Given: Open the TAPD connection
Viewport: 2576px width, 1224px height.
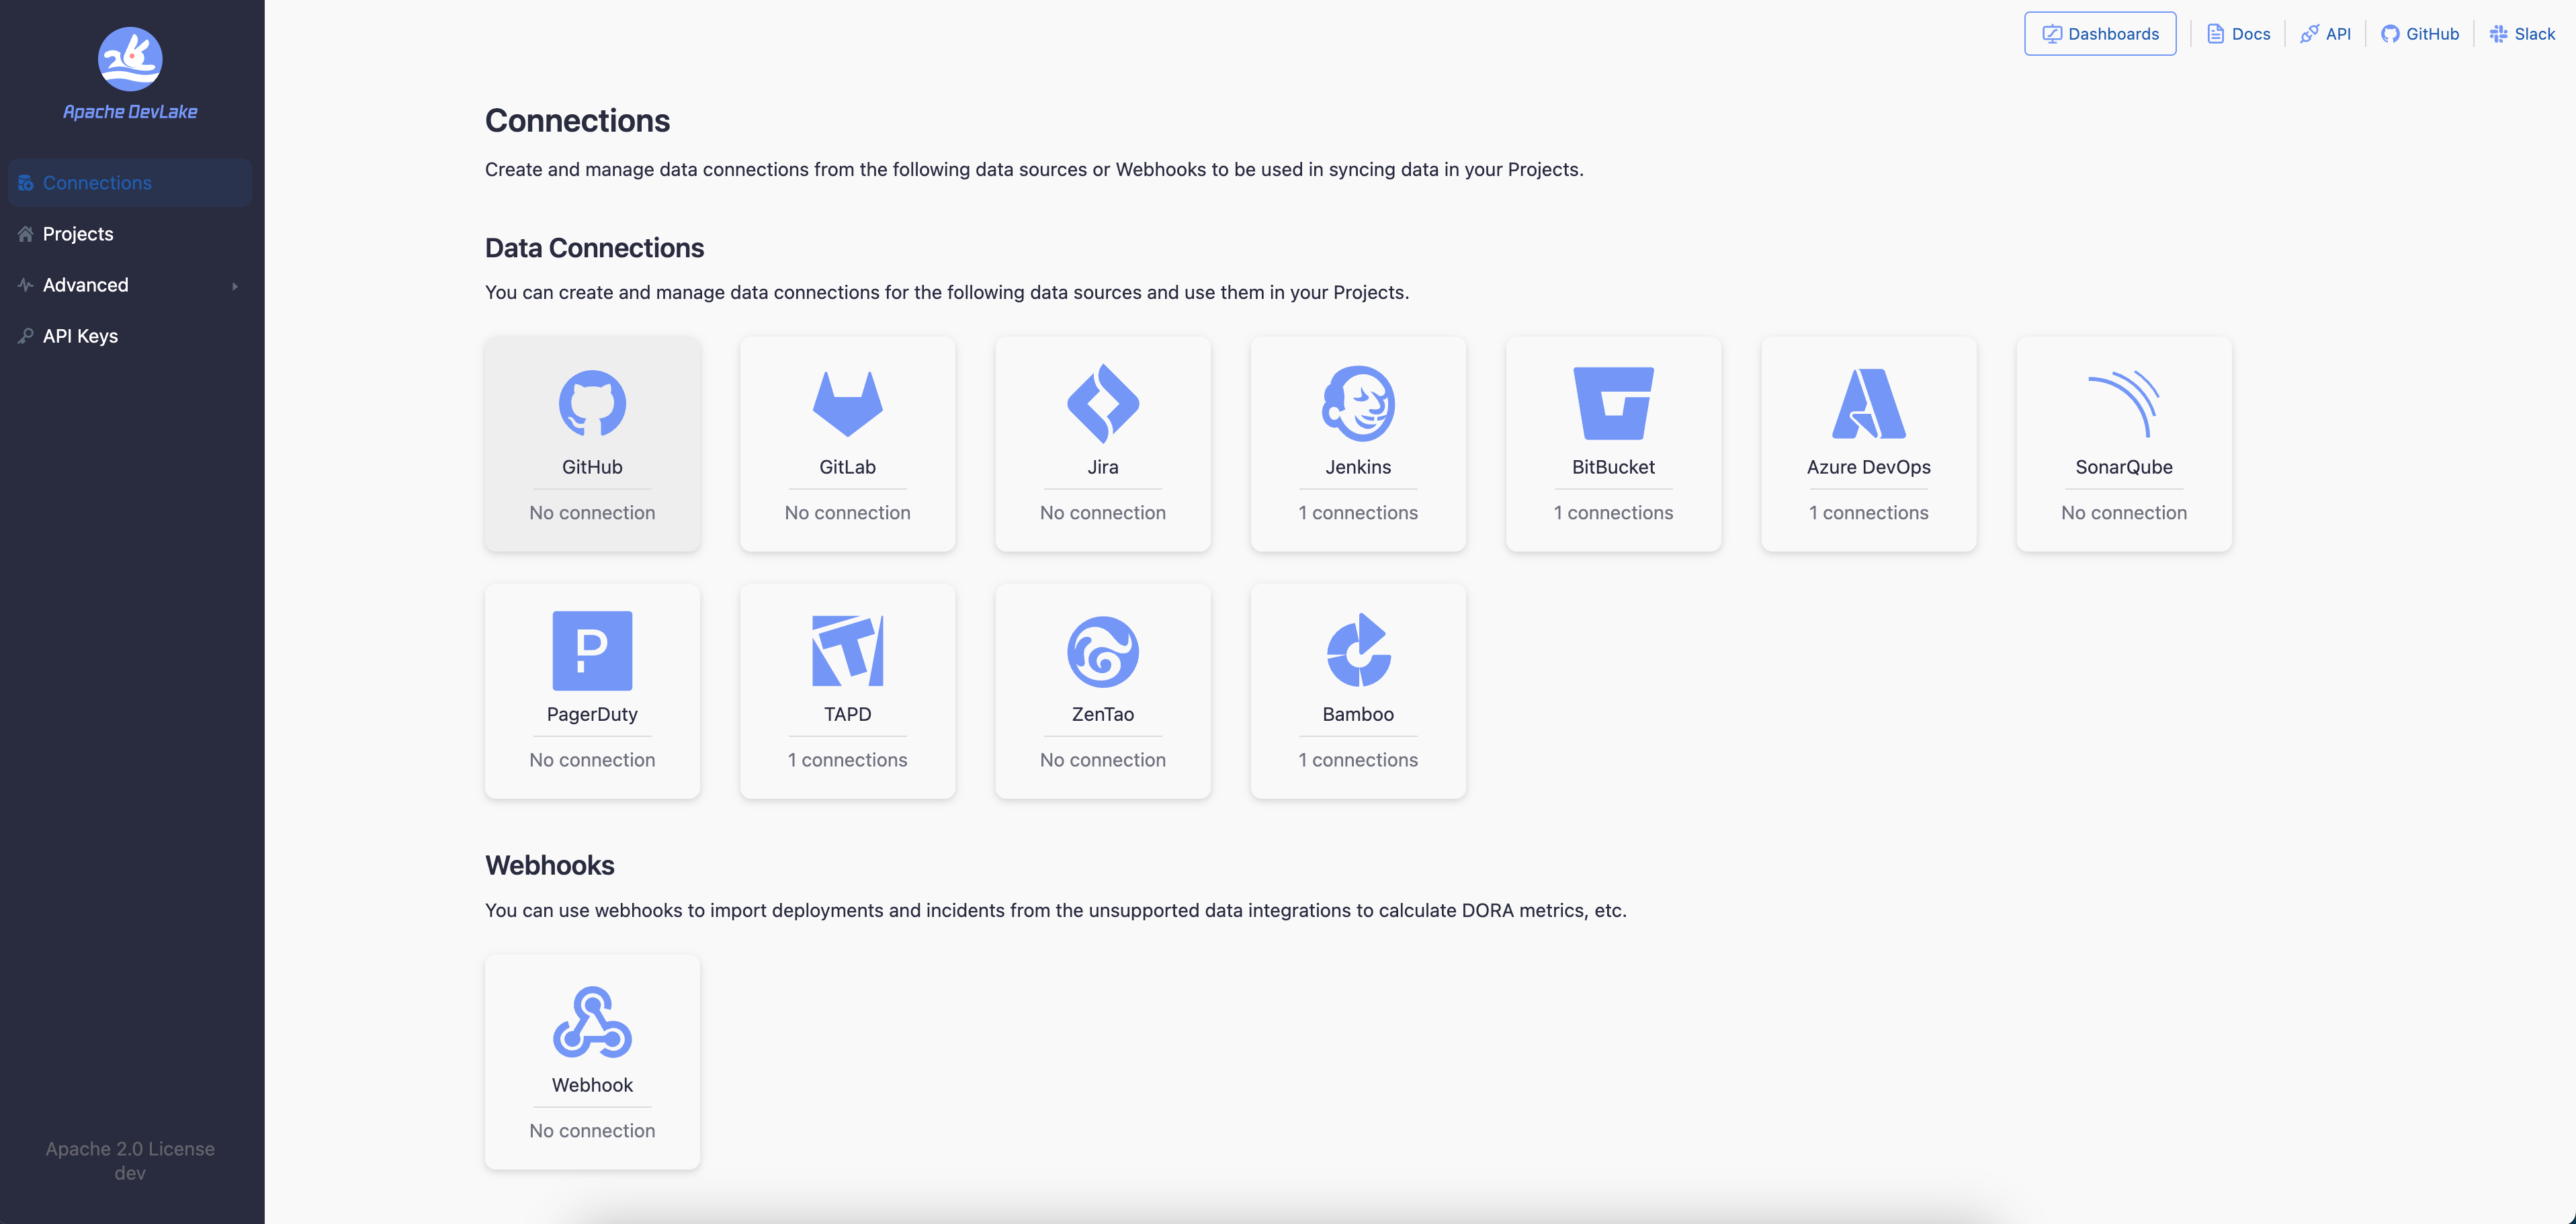Looking at the screenshot, I should click(x=847, y=691).
